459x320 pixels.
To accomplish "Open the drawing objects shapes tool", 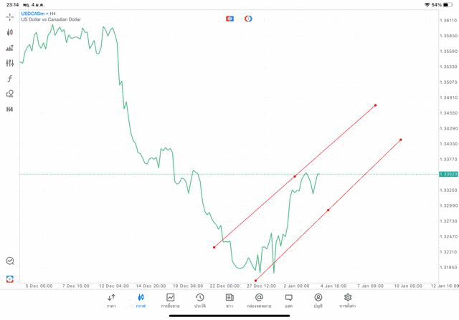I will click(9, 94).
